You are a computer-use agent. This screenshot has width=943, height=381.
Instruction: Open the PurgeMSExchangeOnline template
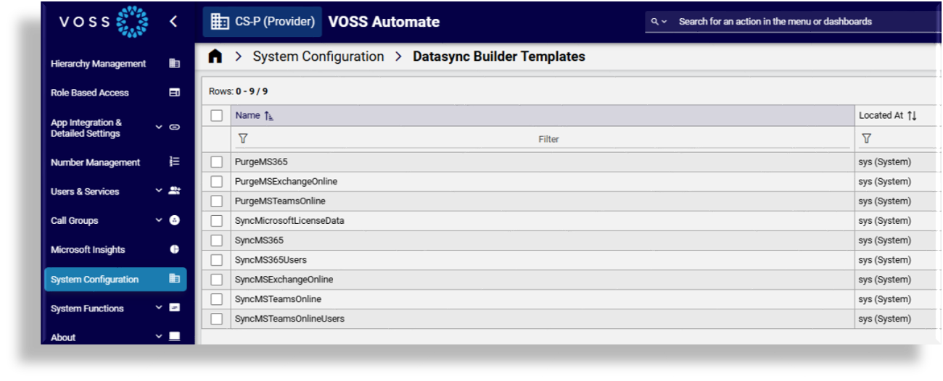click(286, 182)
